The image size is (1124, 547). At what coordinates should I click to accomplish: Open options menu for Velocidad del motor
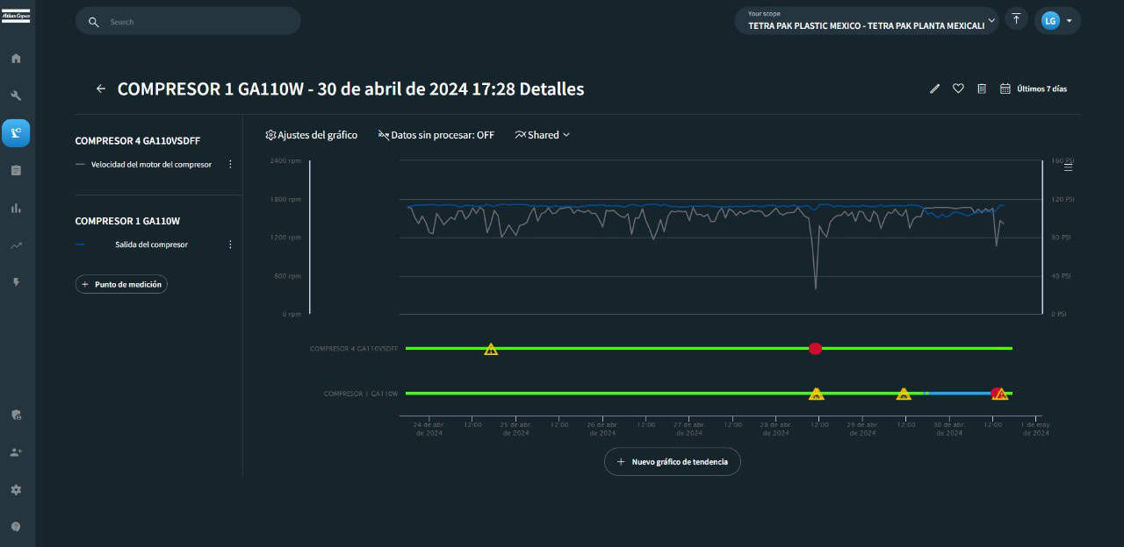coord(231,164)
